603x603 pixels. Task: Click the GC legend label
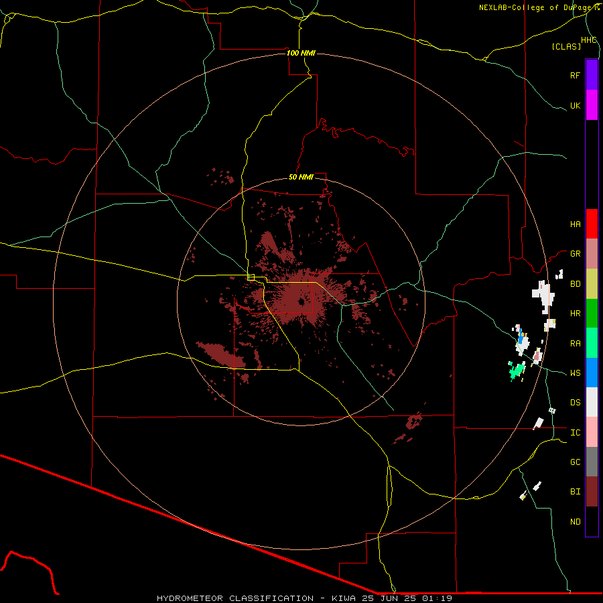click(x=576, y=462)
